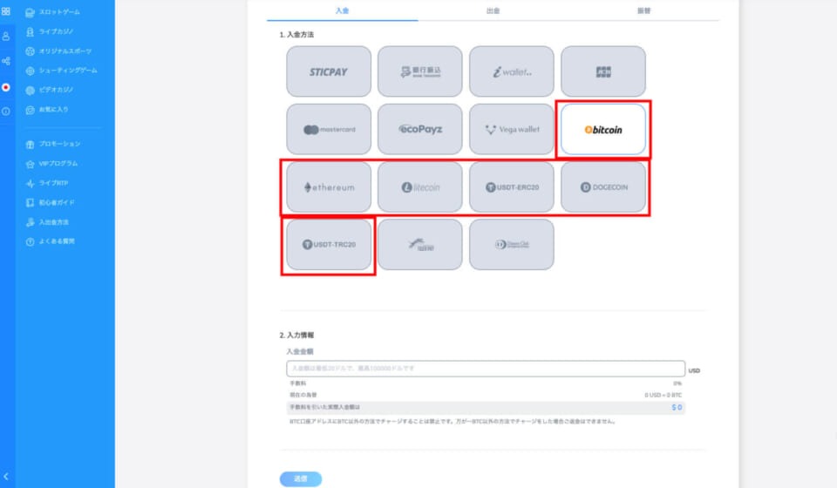Open the grid dashboard icon in left rail
This screenshot has width=837, height=488.
(x=6, y=10)
